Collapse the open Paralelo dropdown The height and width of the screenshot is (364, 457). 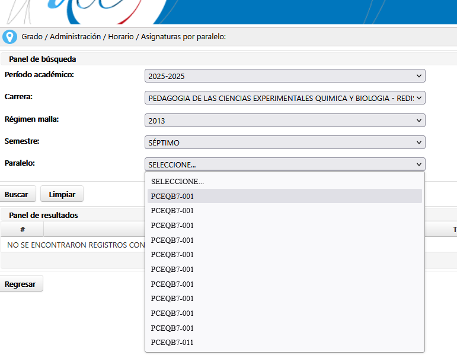tap(285, 164)
